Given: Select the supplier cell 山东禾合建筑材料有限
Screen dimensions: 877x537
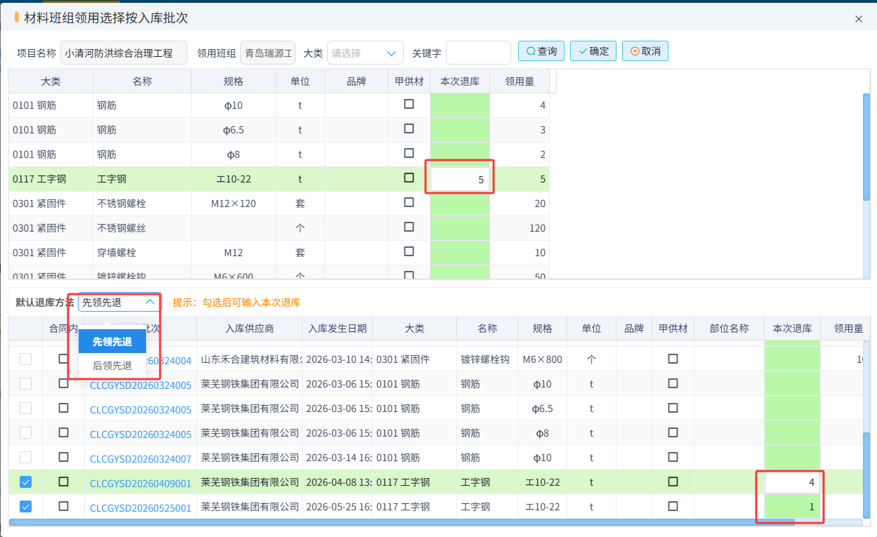Looking at the screenshot, I should (x=249, y=359).
